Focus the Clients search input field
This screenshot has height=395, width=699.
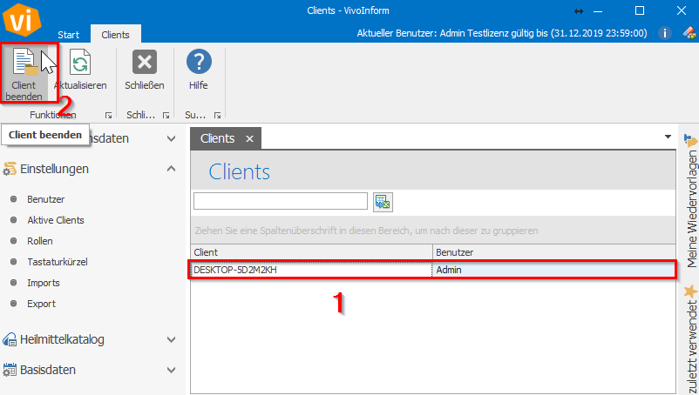click(x=281, y=201)
